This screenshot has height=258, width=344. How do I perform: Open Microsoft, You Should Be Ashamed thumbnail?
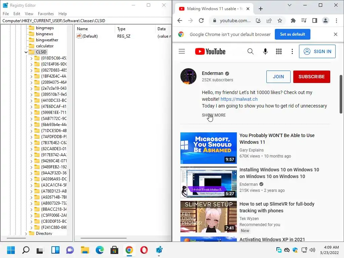click(208, 148)
